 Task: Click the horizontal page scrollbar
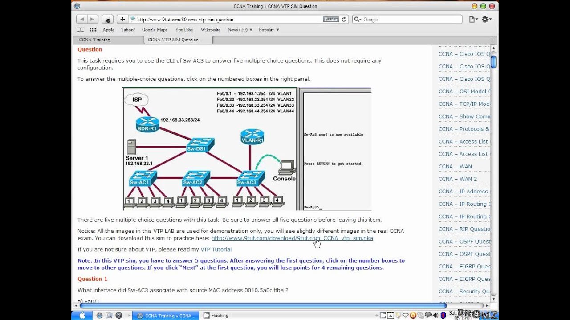(263, 305)
